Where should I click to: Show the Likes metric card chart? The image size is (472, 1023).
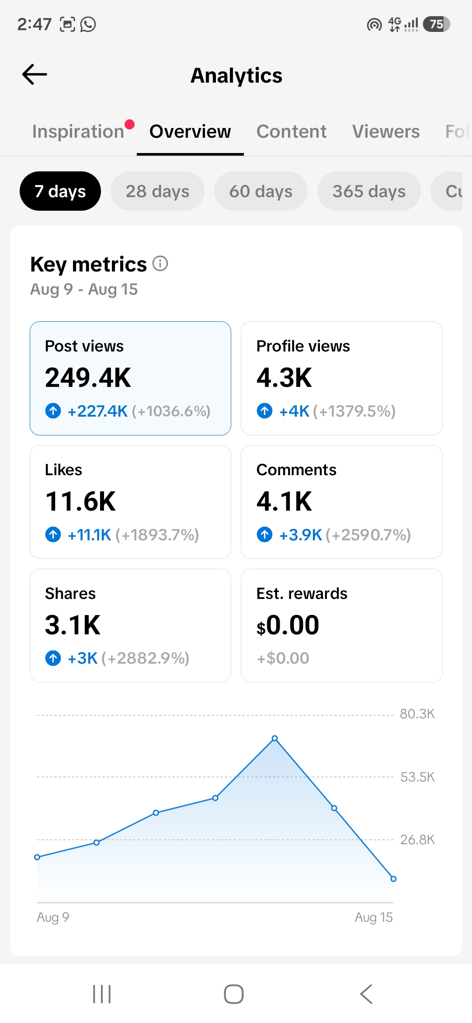tap(130, 502)
